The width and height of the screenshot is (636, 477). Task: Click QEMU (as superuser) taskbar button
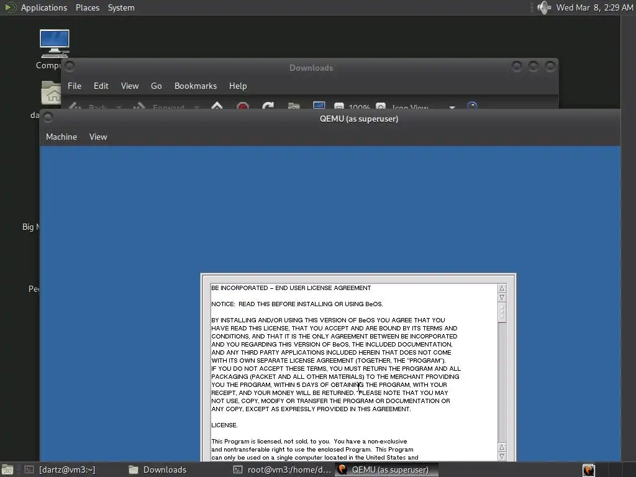click(x=387, y=470)
